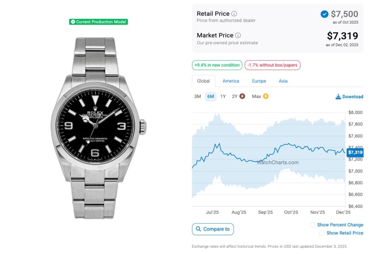Click the blue verified checkmark badge
The image size is (384, 254).
point(324,14)
